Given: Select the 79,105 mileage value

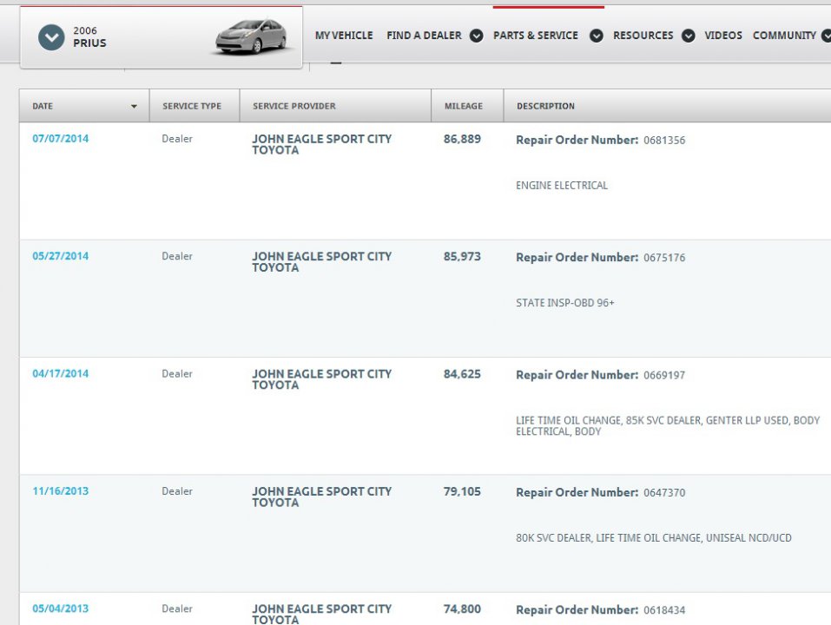Looking at the screenshot, I should 462,492.
